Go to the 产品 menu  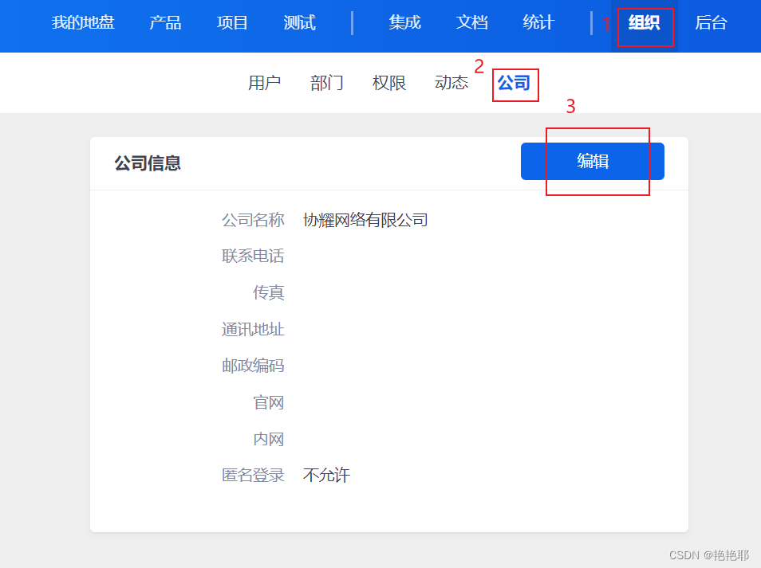point(165,23)
